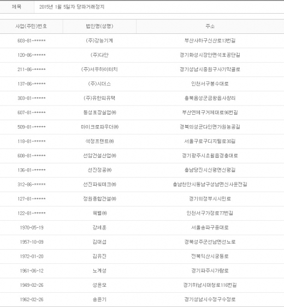Click company name 해별㈜
This screenshot has width=284, height=307.
click(x=99, y=213)
